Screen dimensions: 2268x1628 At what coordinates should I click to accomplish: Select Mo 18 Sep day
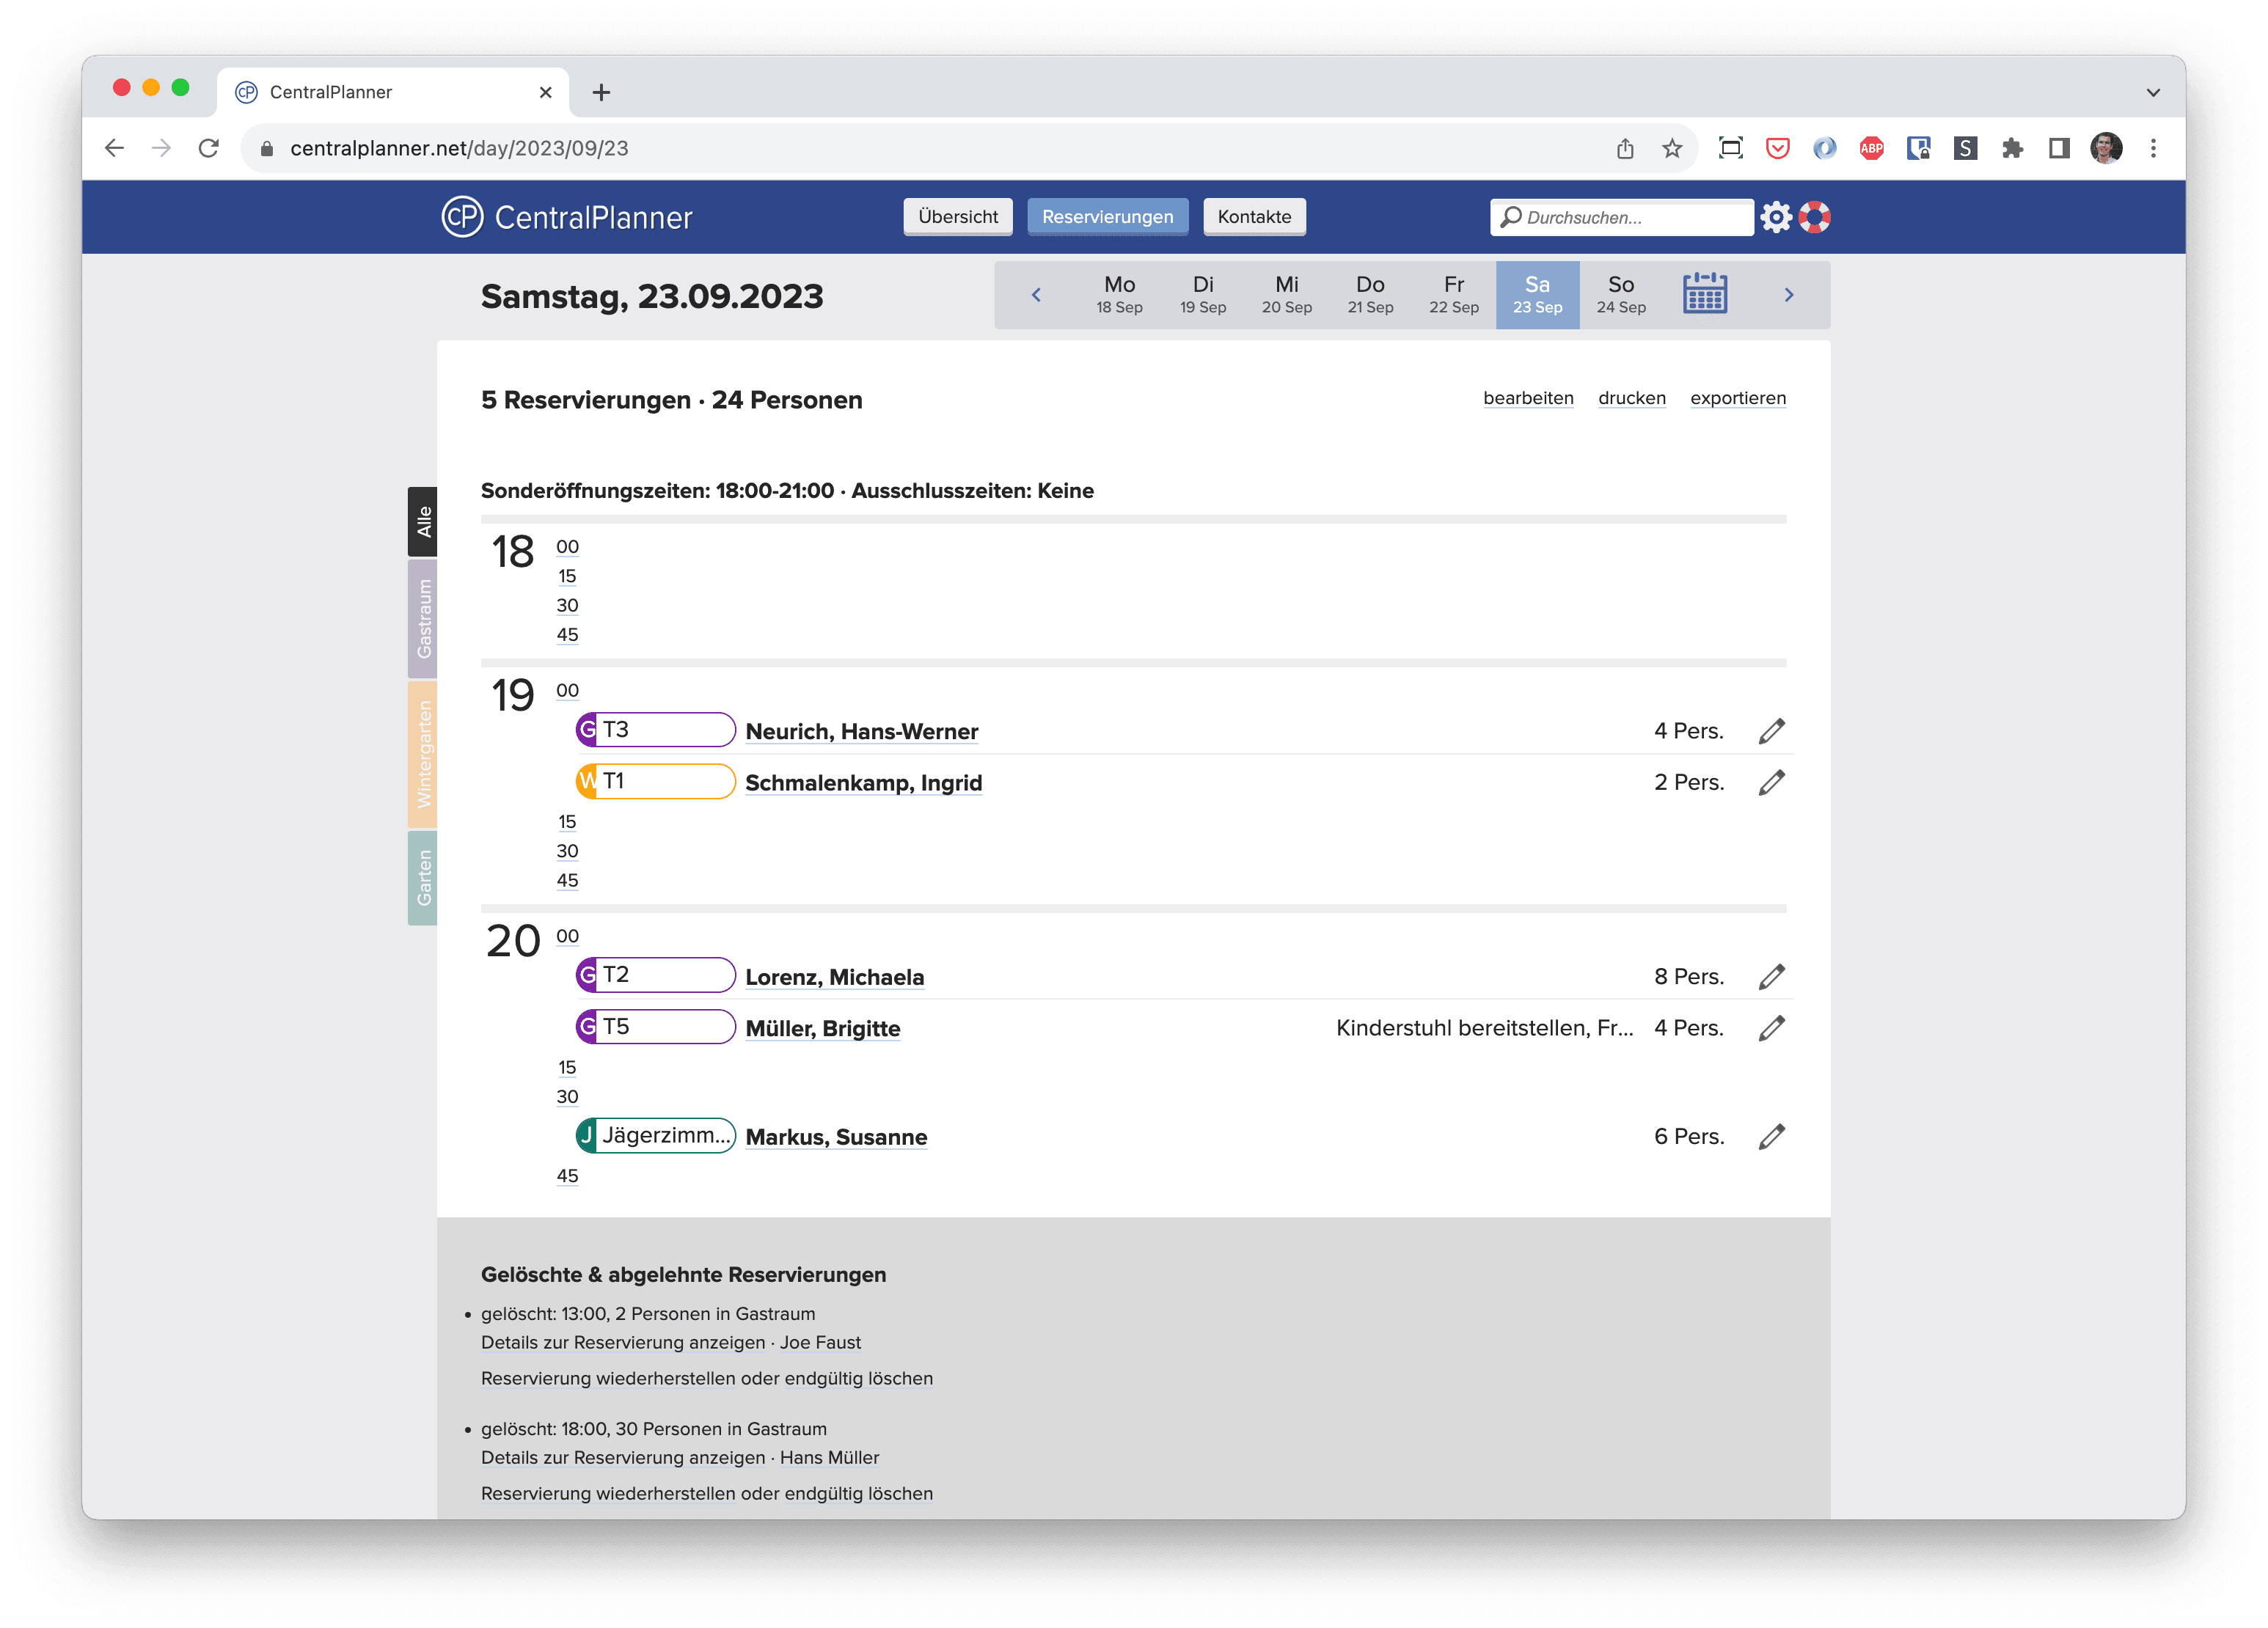coord(1119,295)
